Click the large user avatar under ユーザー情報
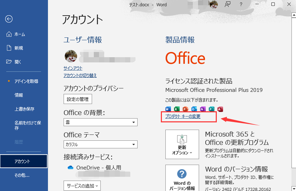296x191 pixels. [71, 56]
